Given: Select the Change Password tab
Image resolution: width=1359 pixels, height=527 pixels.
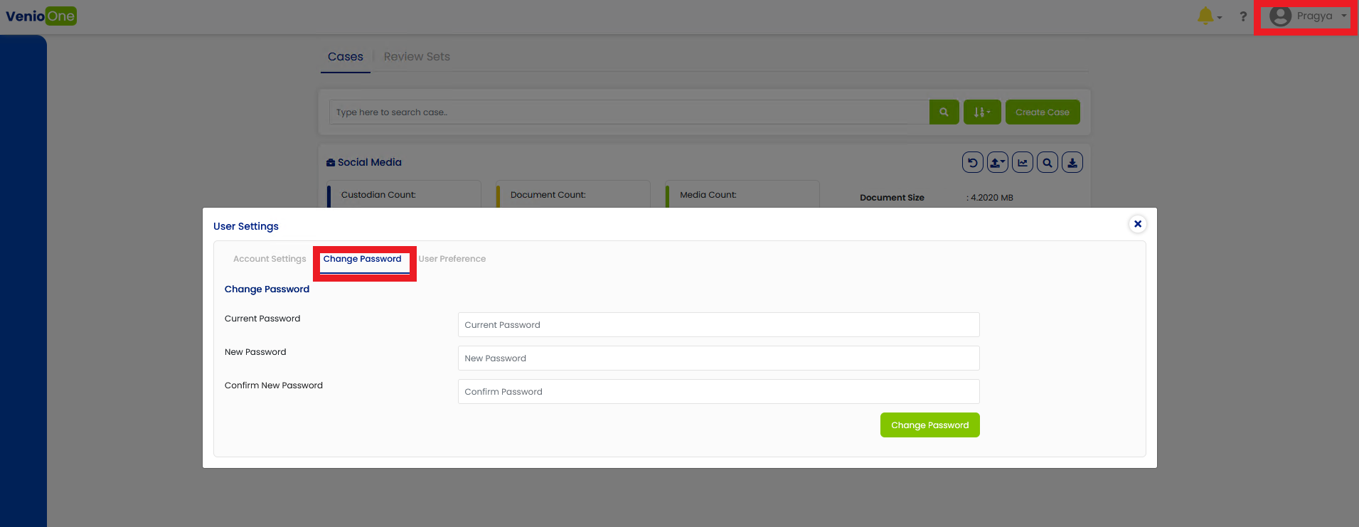Looking at the screenshot, I should pos(363,259).
